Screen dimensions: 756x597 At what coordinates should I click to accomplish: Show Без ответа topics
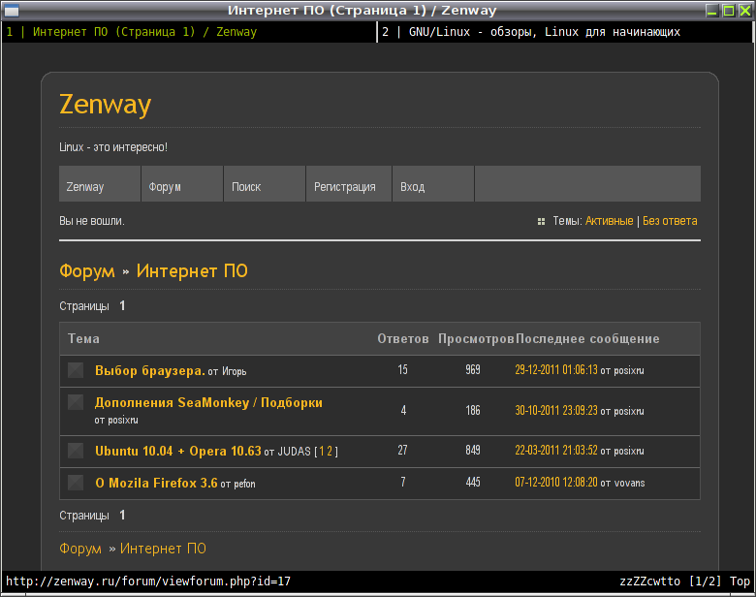coord(670,221)
